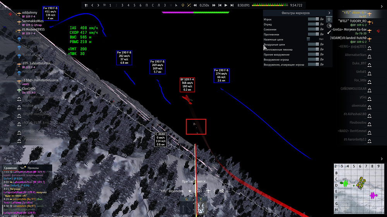The height and width of the screenshot is (217, 387).
Task: Select camera preset 5
Action: (x=135, y=5)
